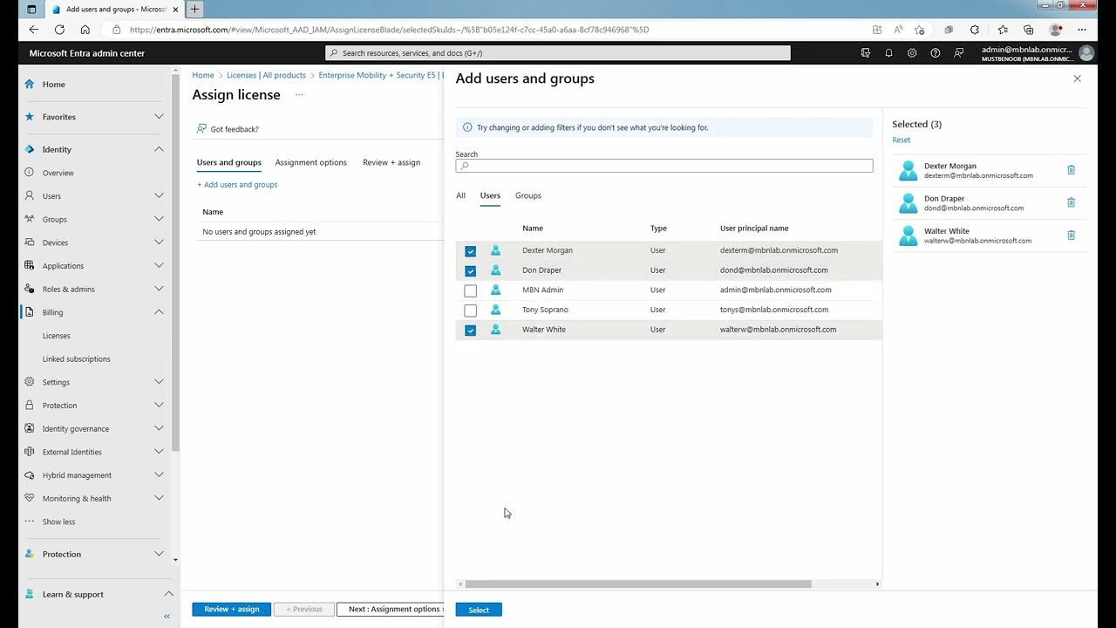Collapse the sidebar with the double-arrow icon
Image resolution: width=1116 pixels, height=628 pixels.
pyautogui.click(x=167, y=616)
